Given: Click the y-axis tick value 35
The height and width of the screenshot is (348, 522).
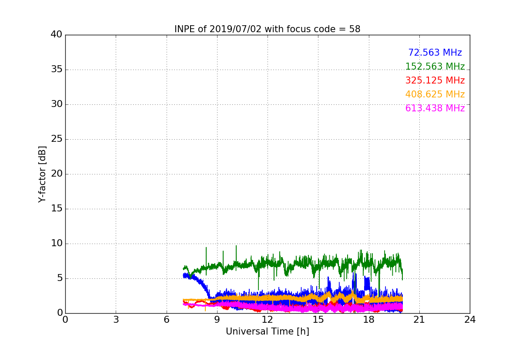Looking at the screenshot, I should [x=57, y=70].
